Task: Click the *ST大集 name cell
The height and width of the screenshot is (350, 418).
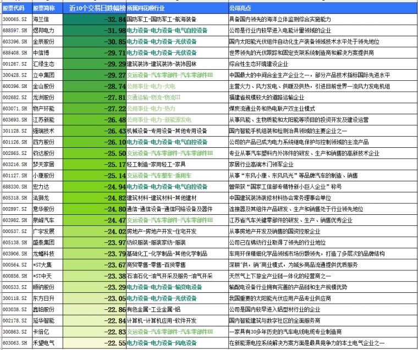Action: point(47,265)
